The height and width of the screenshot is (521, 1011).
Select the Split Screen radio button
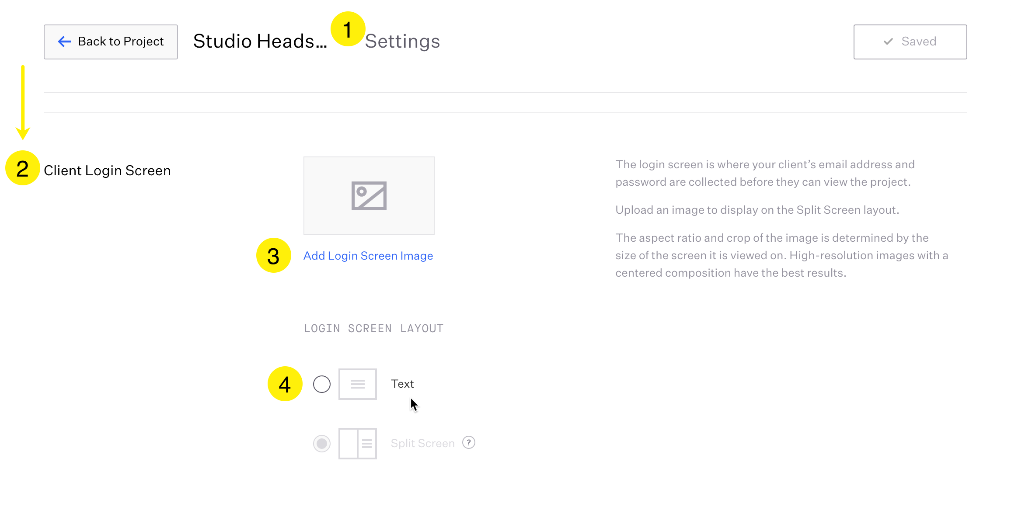tap(322, 444)
